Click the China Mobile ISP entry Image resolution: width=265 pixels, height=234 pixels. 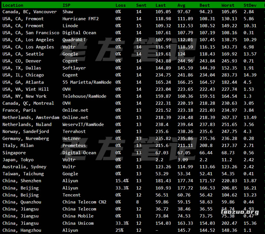coord(78,216)
